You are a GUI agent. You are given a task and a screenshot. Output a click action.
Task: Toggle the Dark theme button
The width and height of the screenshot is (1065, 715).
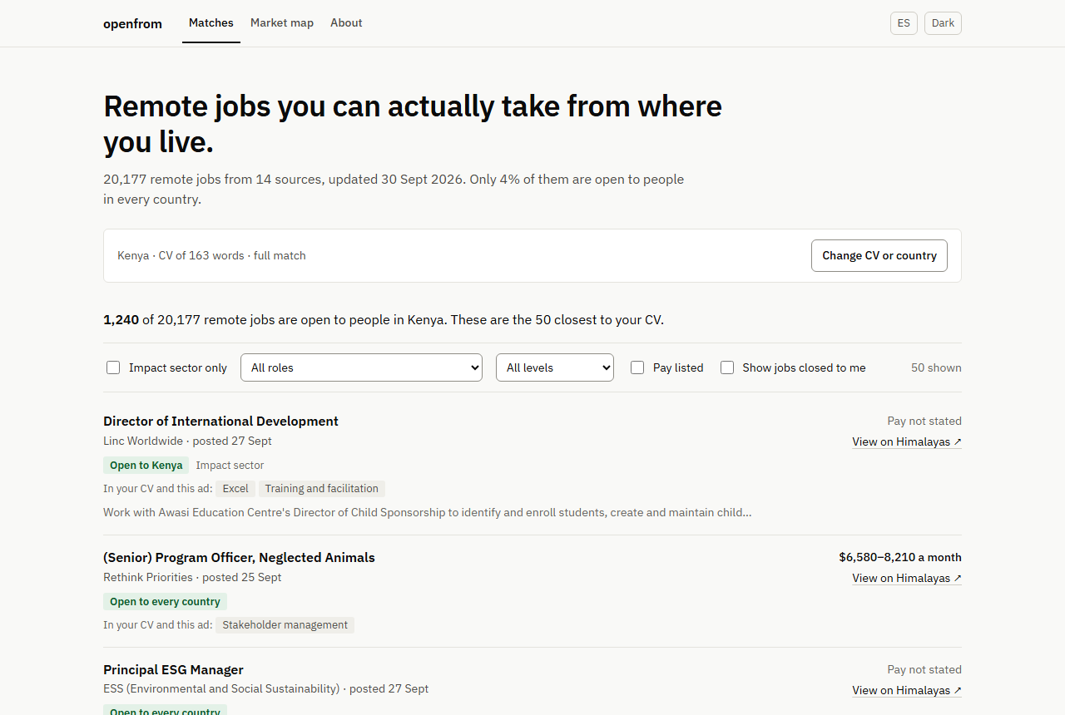click(x=943, y=23)
